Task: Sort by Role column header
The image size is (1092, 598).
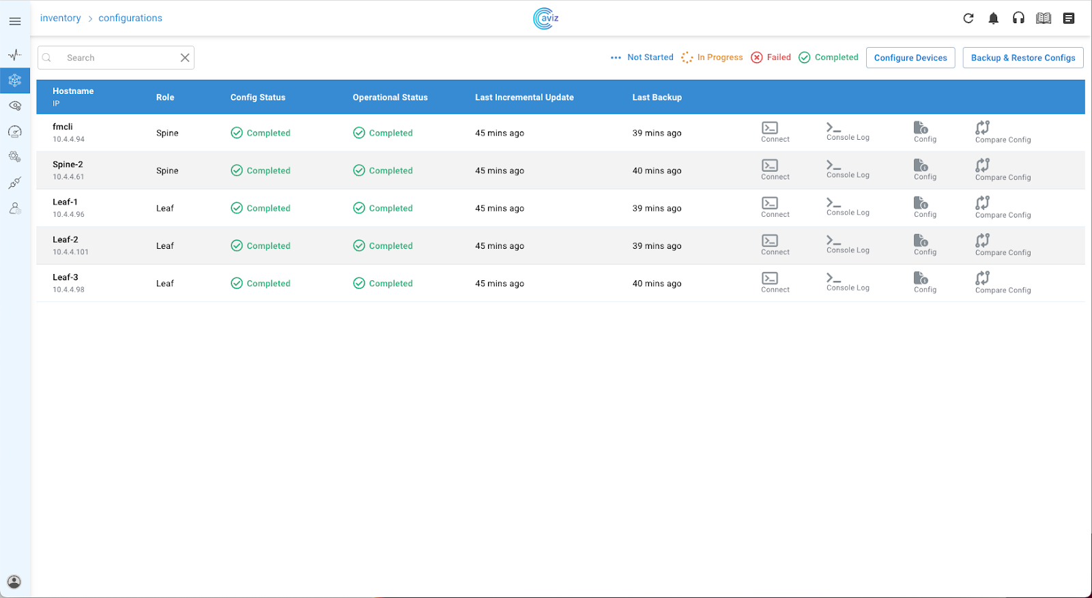Action: pyautogui.click(x=165, y=98)
